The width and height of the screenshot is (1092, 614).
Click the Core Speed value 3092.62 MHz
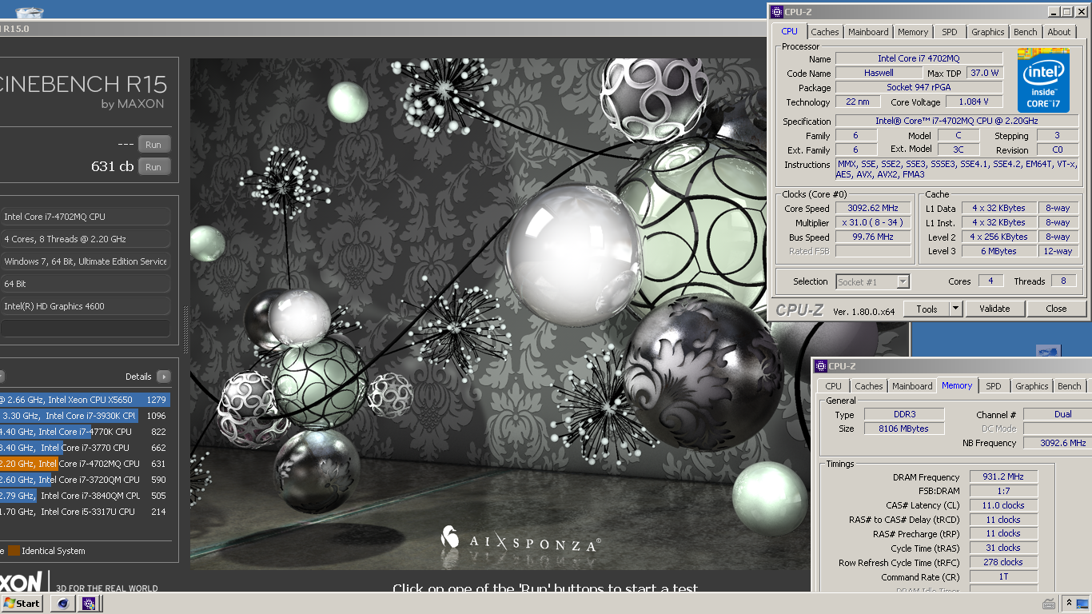[x=873, y=208]
